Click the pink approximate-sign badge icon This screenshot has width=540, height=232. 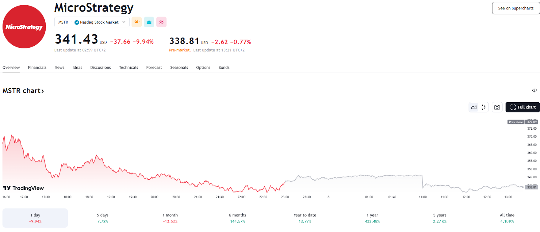[x=161, y=22]
